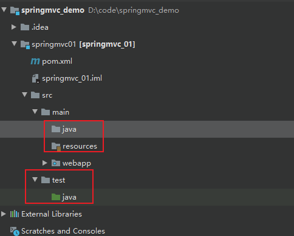This screenshot has height=236, width=294.
Task: Click the green test java folder icon
Action: [x=56, y=197]
